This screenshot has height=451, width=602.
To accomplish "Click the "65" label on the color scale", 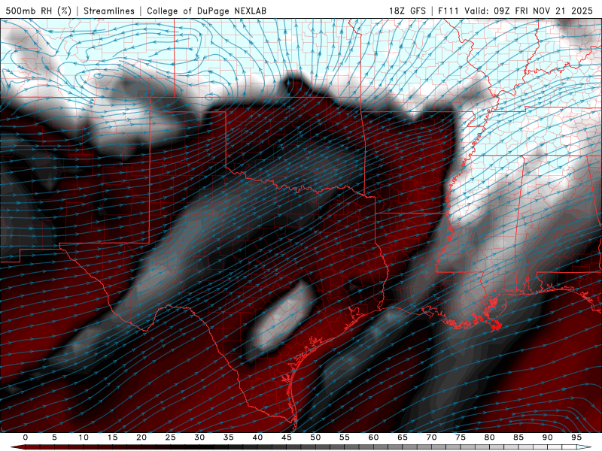I will point(403,437).
